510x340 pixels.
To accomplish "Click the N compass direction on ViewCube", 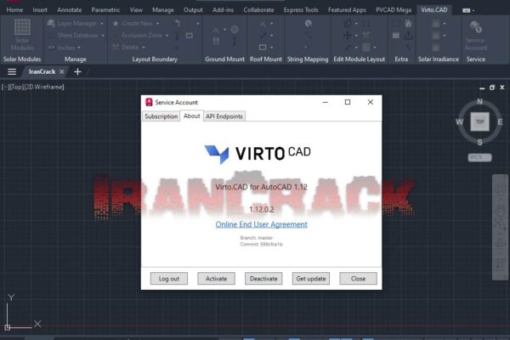I will [x=479, y=101].
